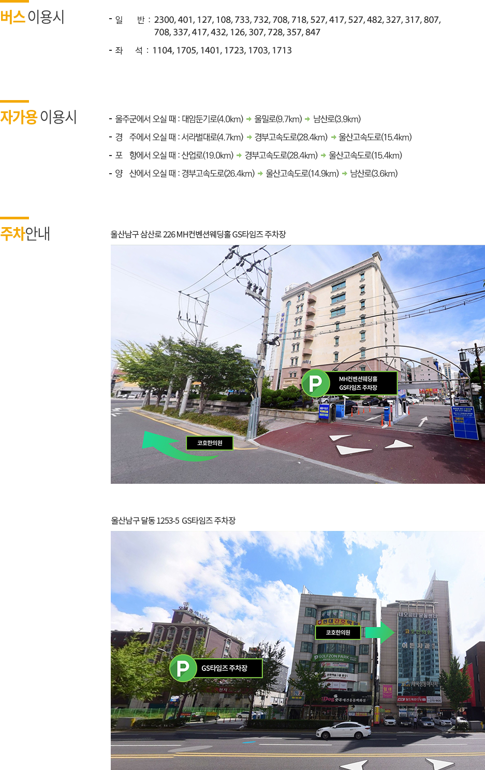Click the green right-pointing arrow toward 코호한의원 building
Image resolution: width=485 pixels, height=770 pixels.
pyautogui.click(x=379, y=633)
